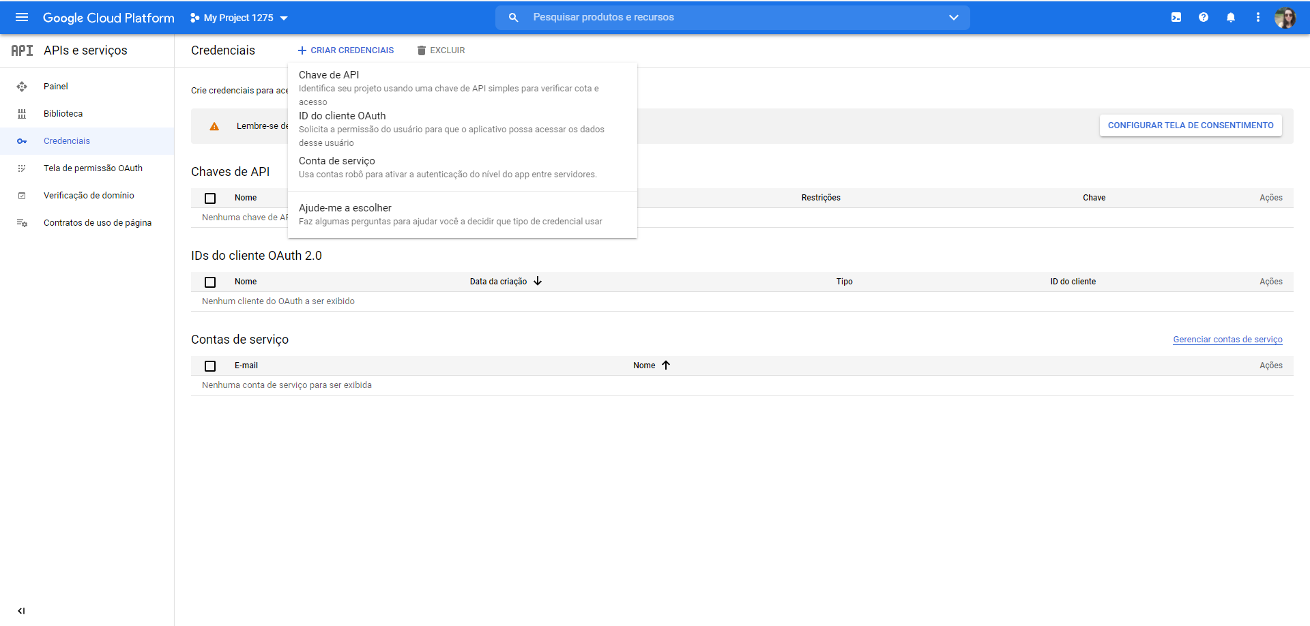
Task: Click the CRIAR CREDENCIAIS button
Action: [x=346, y=50]
